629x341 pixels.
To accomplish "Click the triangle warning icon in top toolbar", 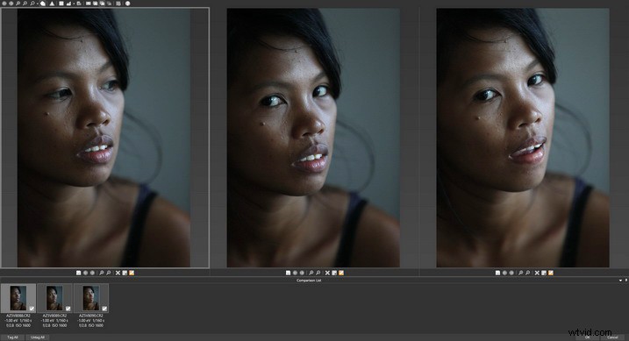I will (52, 4).
